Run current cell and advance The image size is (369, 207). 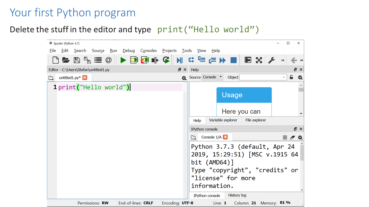[x=144, y=60]
